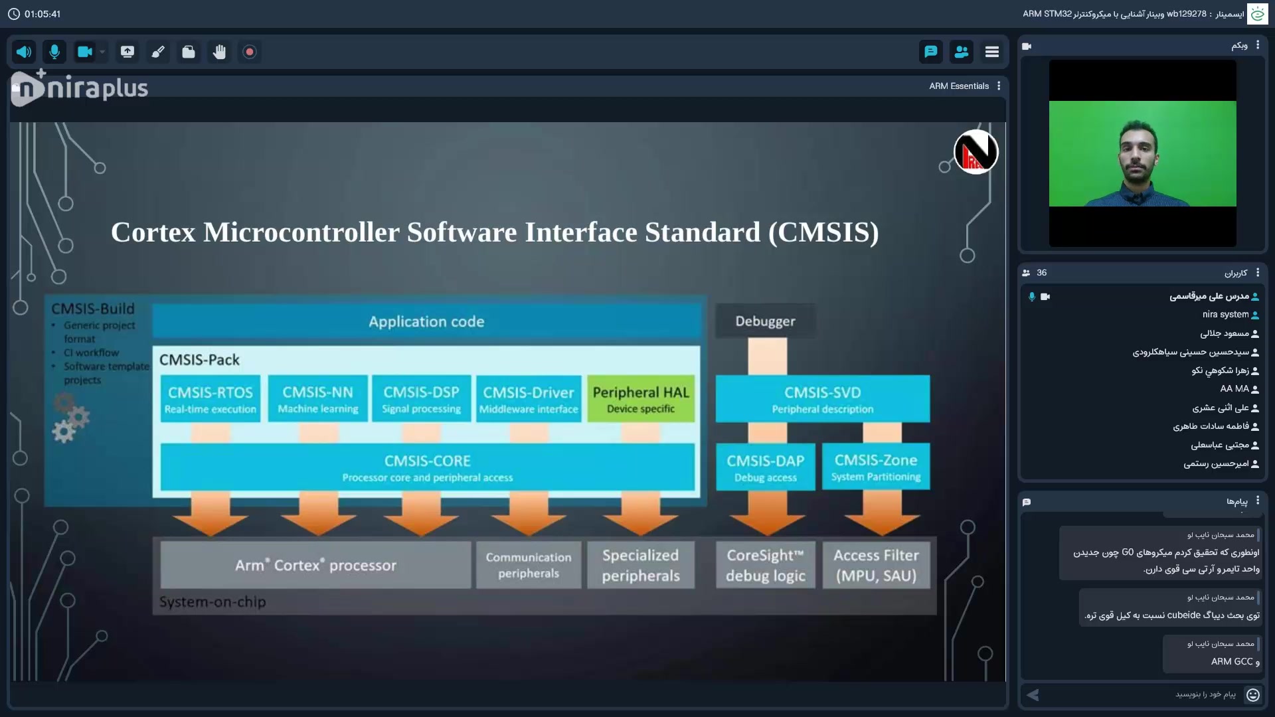Click the chat message mentioning ARM GCC
This screenshot has width=1275, height=717.
pyautogui.click(x=1212, y=654)
